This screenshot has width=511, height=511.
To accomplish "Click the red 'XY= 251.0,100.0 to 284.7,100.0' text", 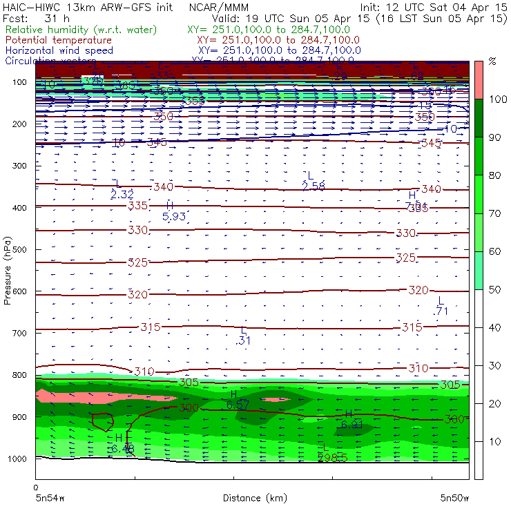I will coord(278,40).
